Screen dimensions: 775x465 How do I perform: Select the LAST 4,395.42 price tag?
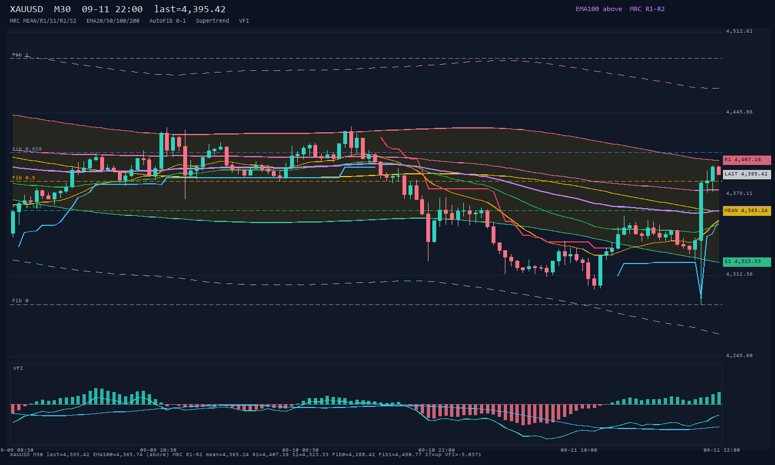coord(747,174)
